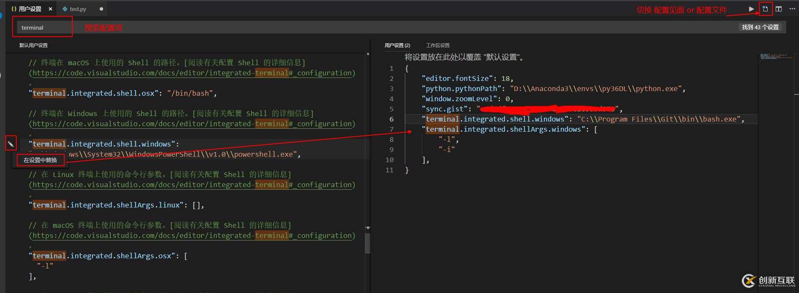Click the minimap preview in right editor
Viewport: 799px width, 293px height.
click(x=776, y=57)
